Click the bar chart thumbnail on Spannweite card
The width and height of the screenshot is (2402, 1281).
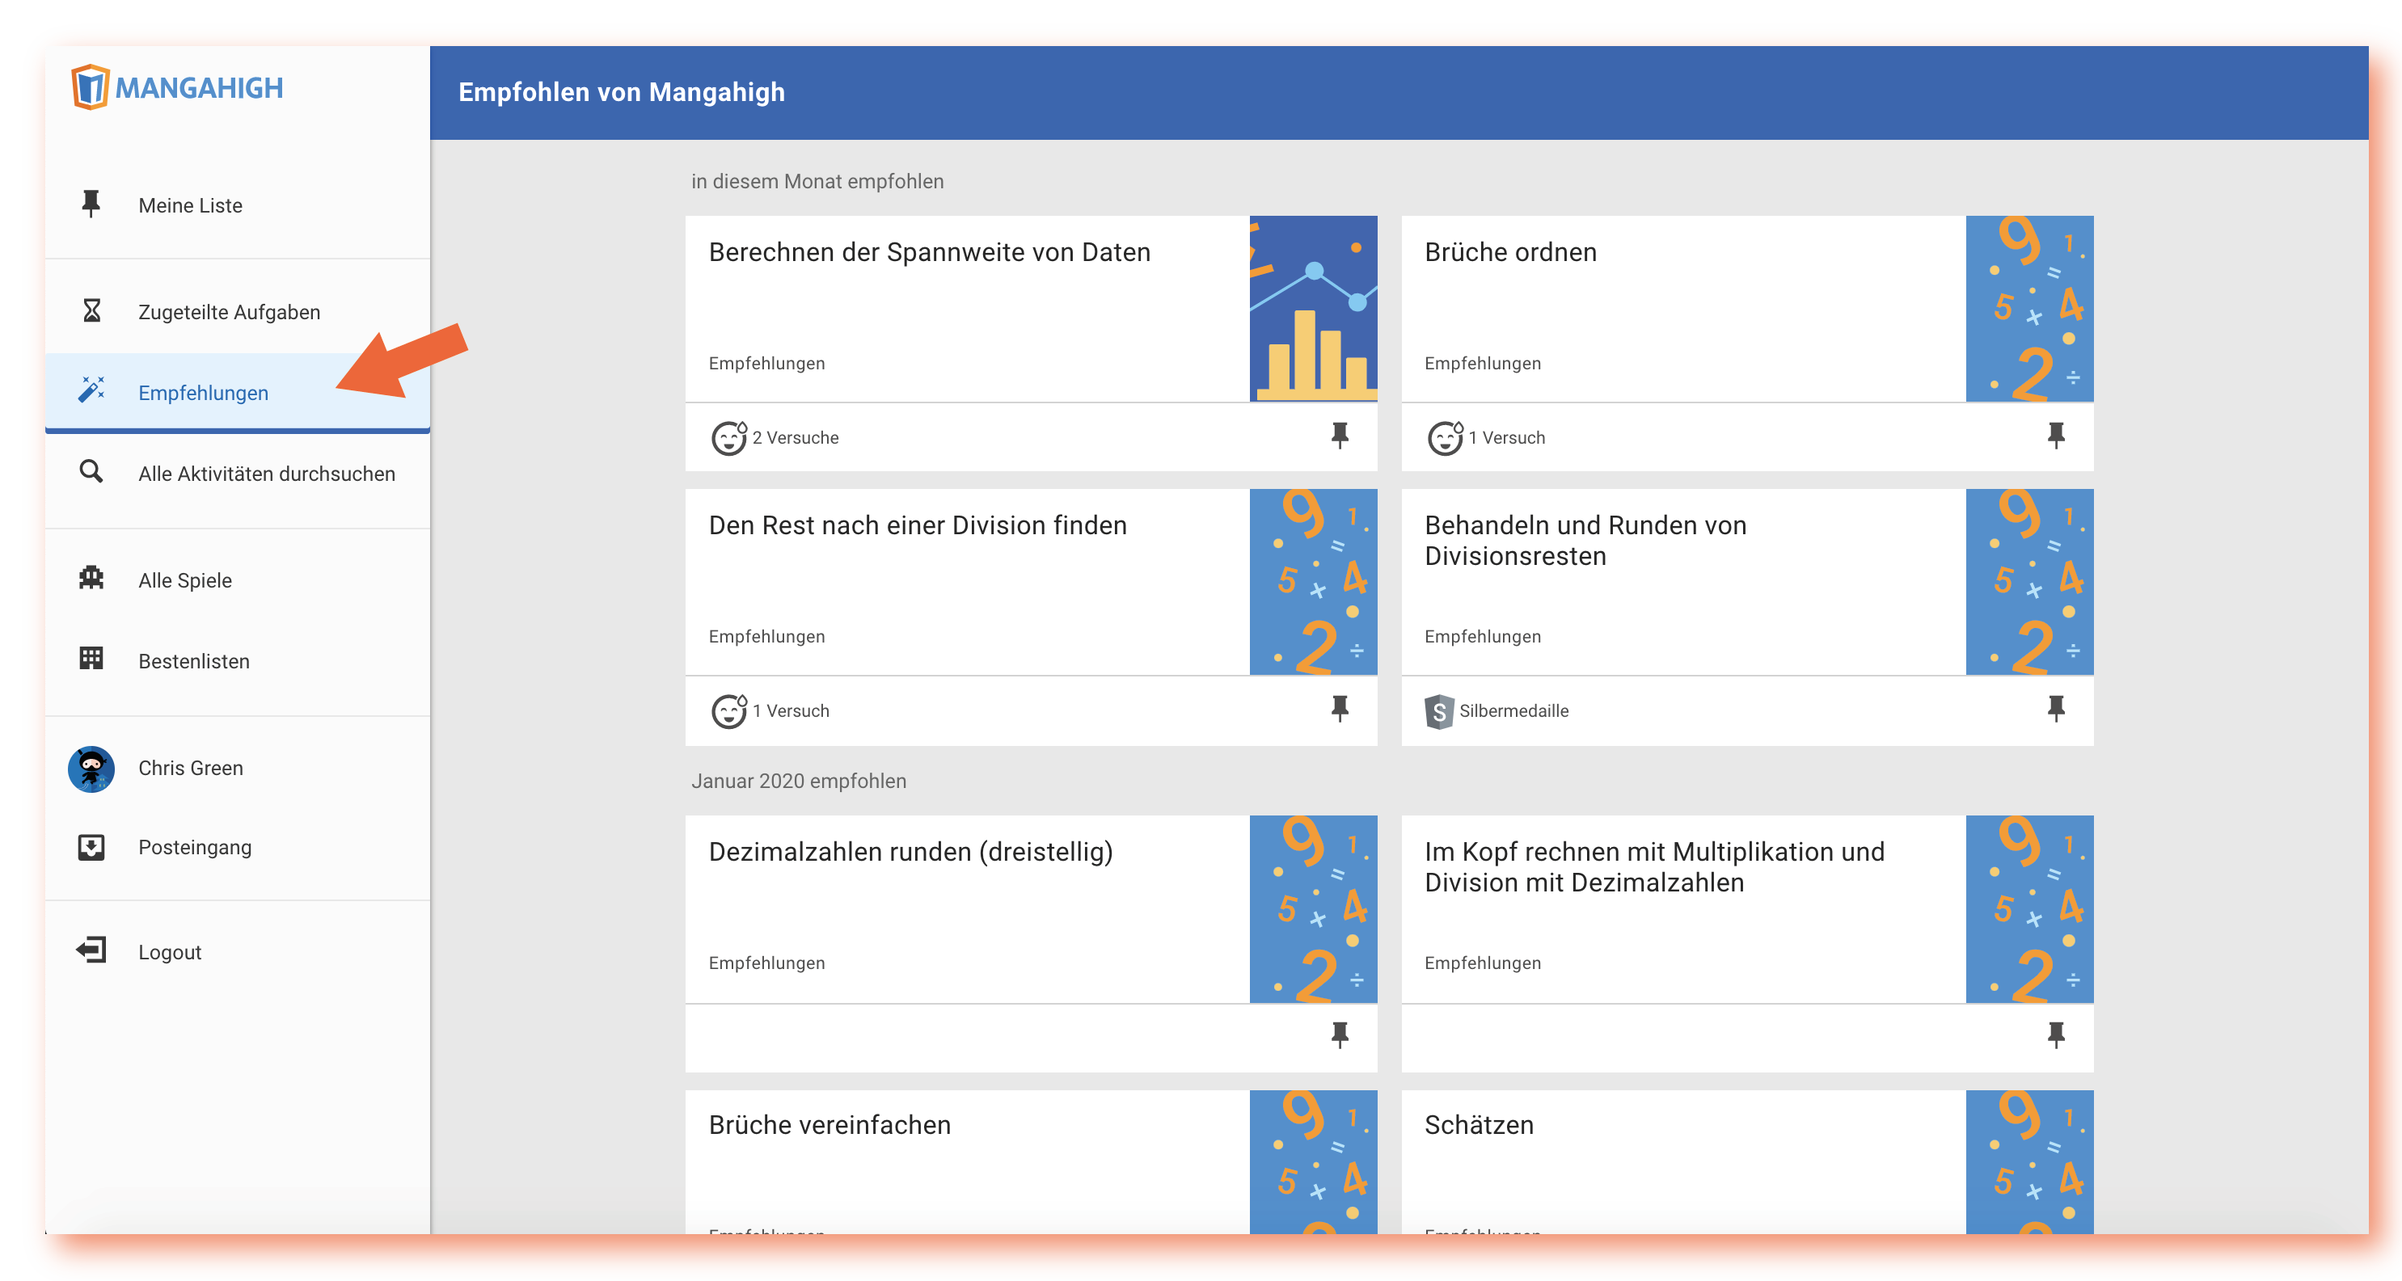pos(1313,309)
